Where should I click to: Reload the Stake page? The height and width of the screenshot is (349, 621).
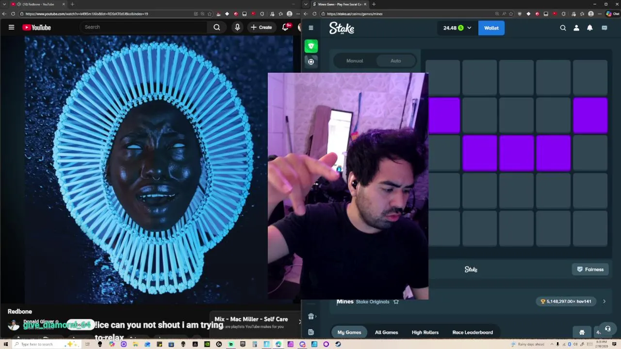(x=314, y=14)
